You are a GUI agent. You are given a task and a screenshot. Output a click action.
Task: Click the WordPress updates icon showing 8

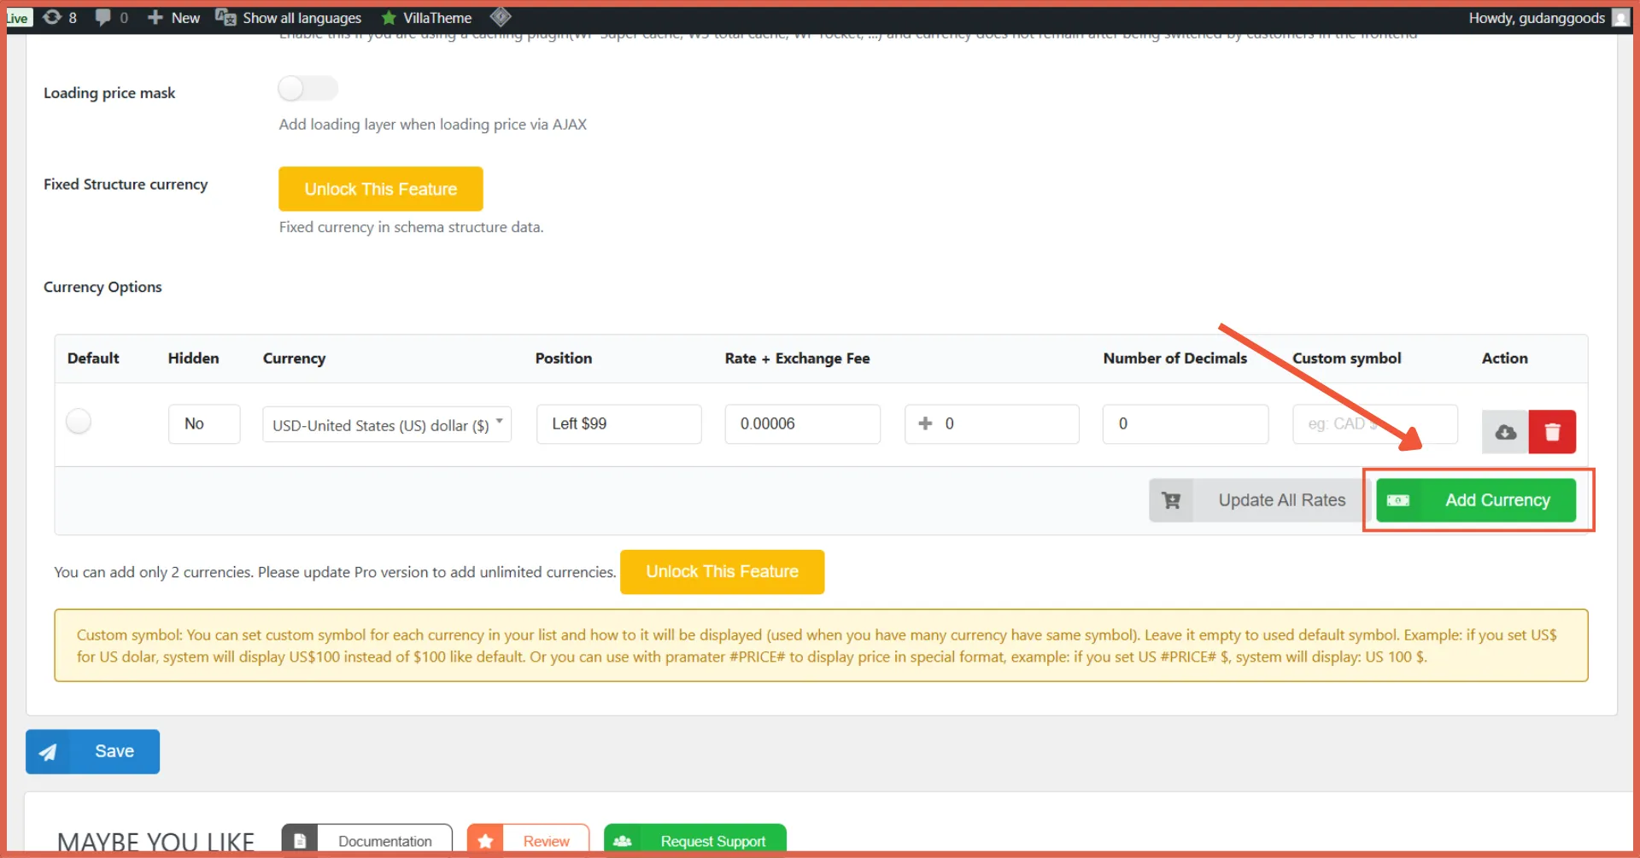point(51,17)
